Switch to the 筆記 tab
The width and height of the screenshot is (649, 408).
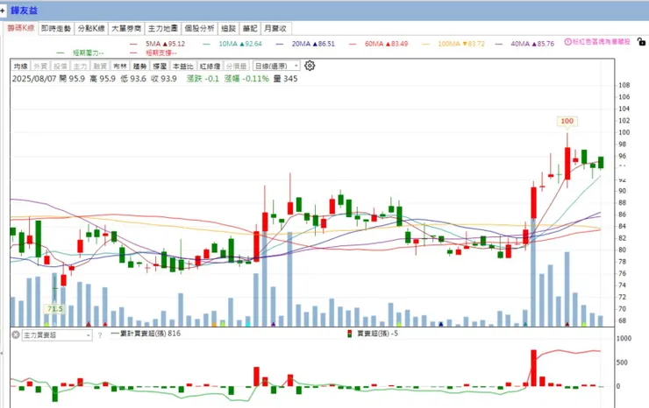point(250,29)
